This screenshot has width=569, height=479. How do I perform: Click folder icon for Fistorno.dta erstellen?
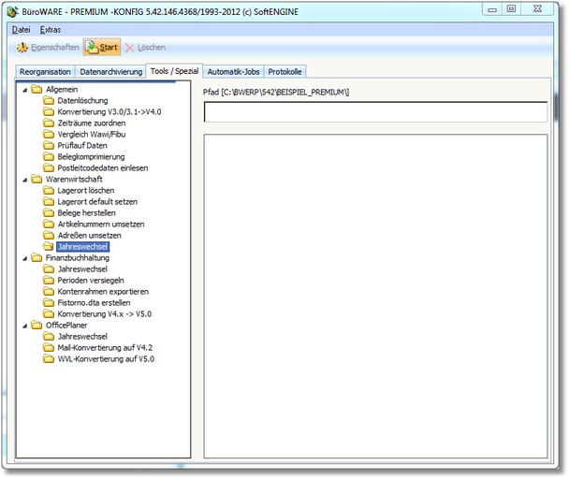pos(49,302)
